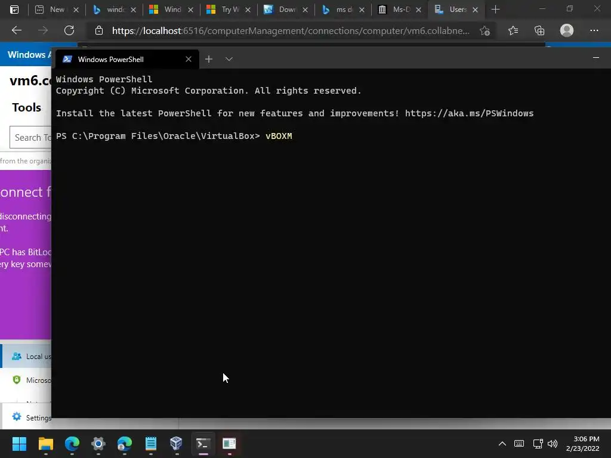Open VirtualBox from the taskbar

click(x=176, y=444)
